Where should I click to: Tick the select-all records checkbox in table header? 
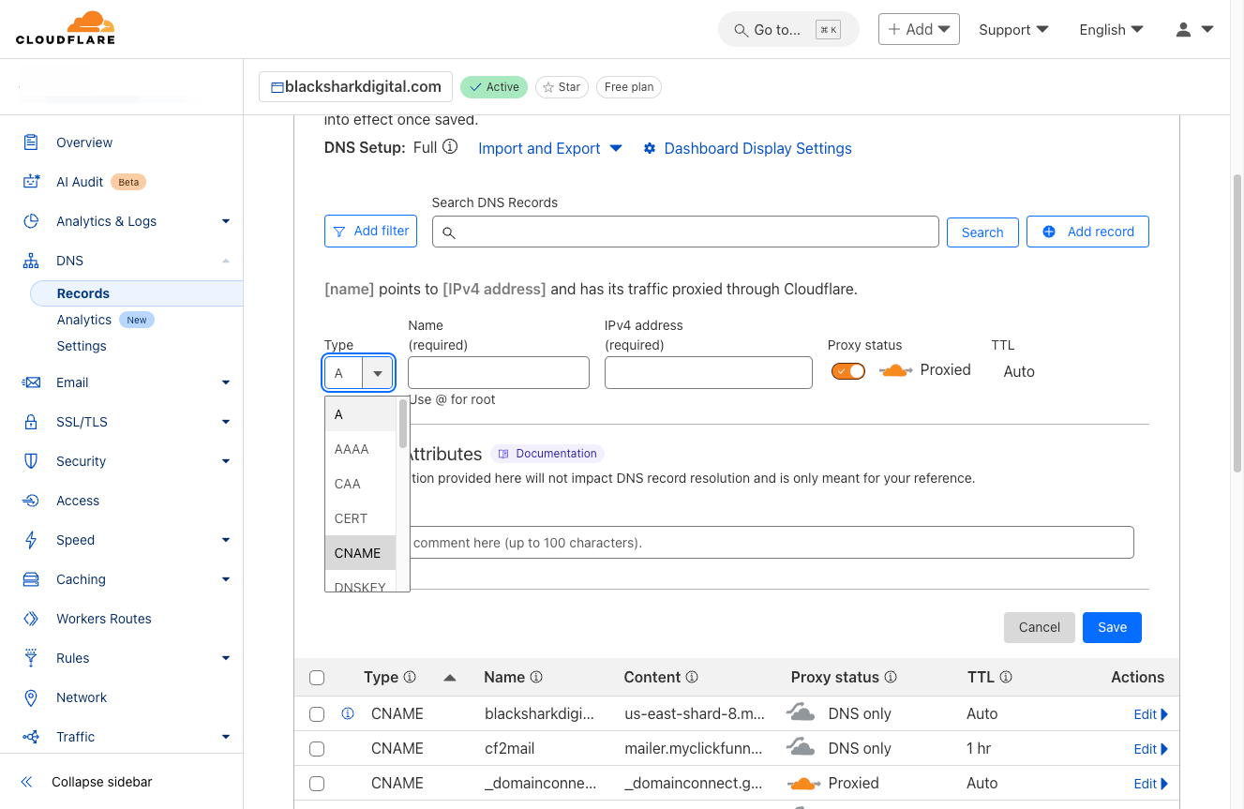[x=317, y=678]
